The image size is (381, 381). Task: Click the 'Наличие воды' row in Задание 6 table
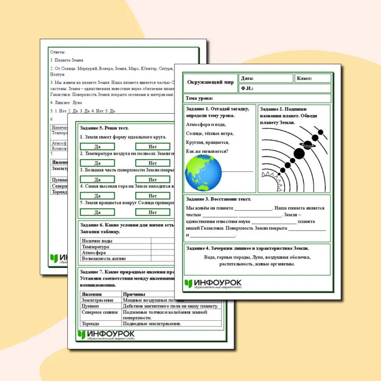coord(127,241)
